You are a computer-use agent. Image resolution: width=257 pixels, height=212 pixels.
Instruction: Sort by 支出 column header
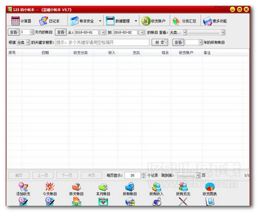click(x=136, y=53)
